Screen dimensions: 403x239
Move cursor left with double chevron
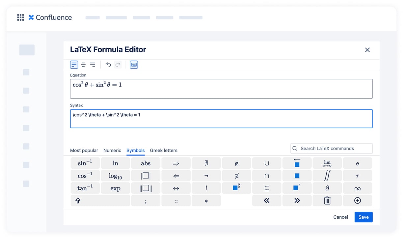click(267, 201)
